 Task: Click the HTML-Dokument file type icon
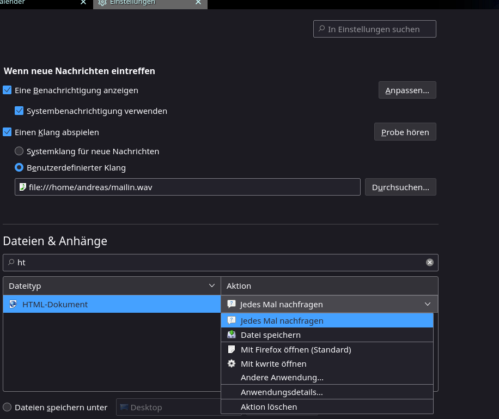pyautogui.click(x=13, y=304)
